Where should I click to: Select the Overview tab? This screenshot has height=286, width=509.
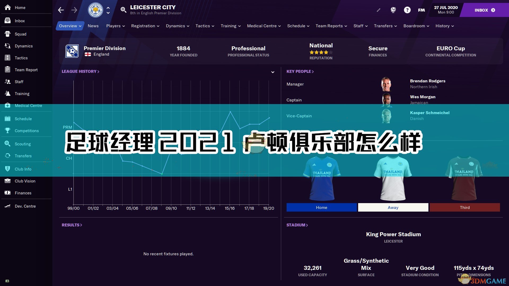(70, 26)
